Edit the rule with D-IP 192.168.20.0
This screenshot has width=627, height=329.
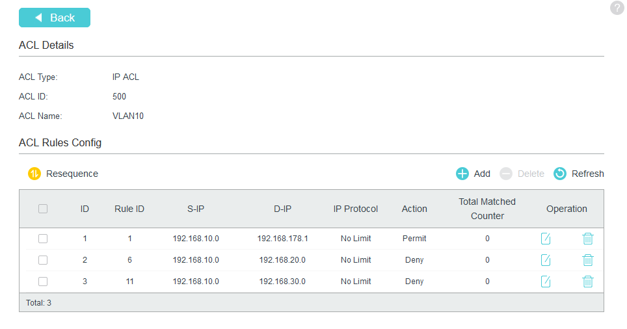(546, 260)
